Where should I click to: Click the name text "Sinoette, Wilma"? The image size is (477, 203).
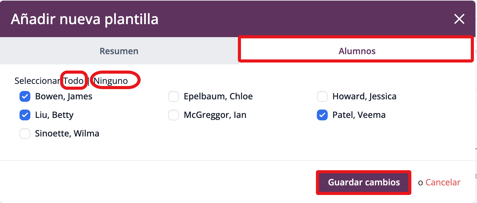pyautogui.click(x=67, y=134)
